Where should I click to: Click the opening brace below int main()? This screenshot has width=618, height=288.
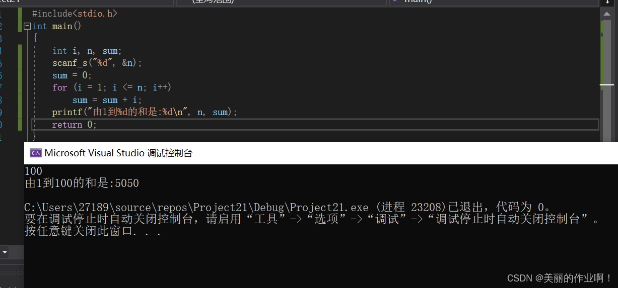35,38
